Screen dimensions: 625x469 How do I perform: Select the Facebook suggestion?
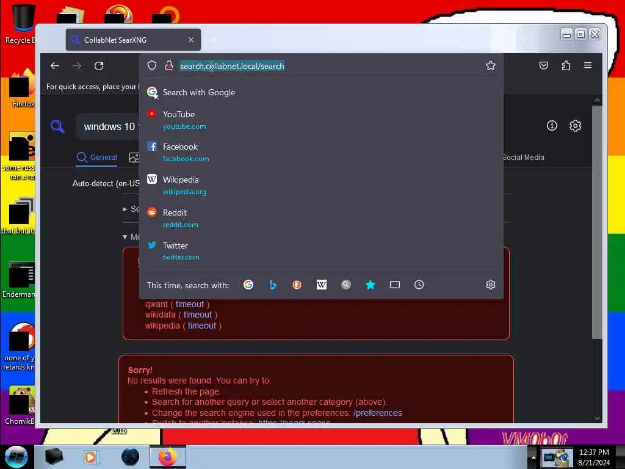coord(321,152)
